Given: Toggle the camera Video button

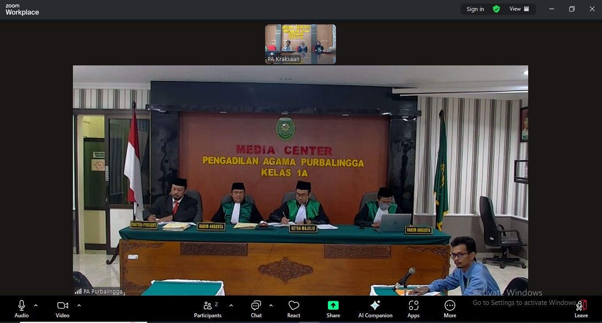Looking at the screenshot, I should pos(62,309).
